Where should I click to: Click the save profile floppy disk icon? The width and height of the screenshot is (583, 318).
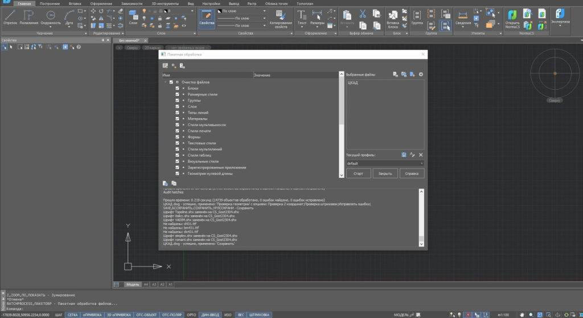(404, 154)
